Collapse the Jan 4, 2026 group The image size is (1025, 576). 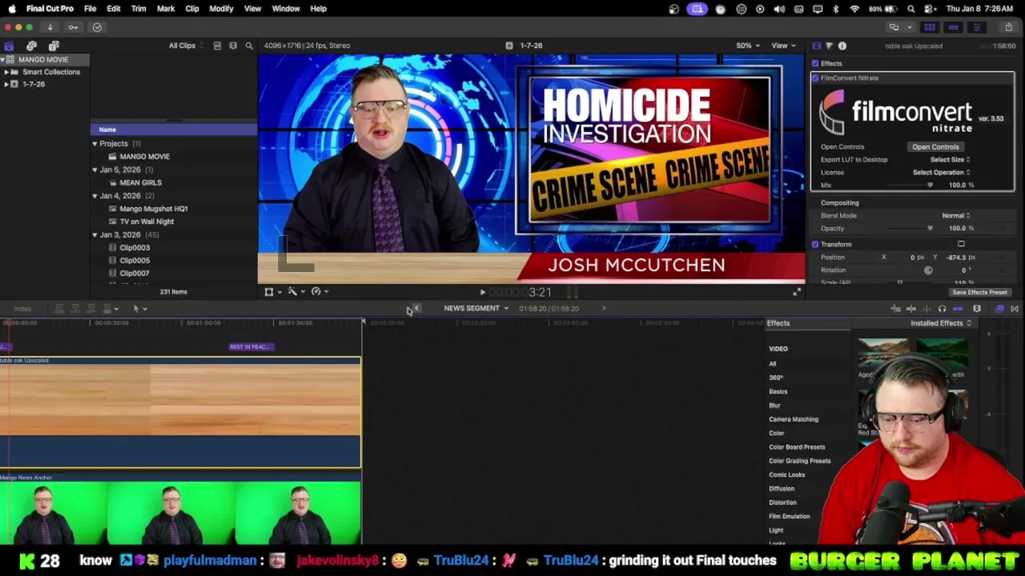coord(94,196)
